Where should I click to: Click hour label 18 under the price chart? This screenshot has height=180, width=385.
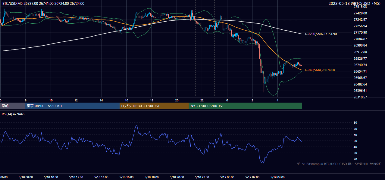click(152, 100)
